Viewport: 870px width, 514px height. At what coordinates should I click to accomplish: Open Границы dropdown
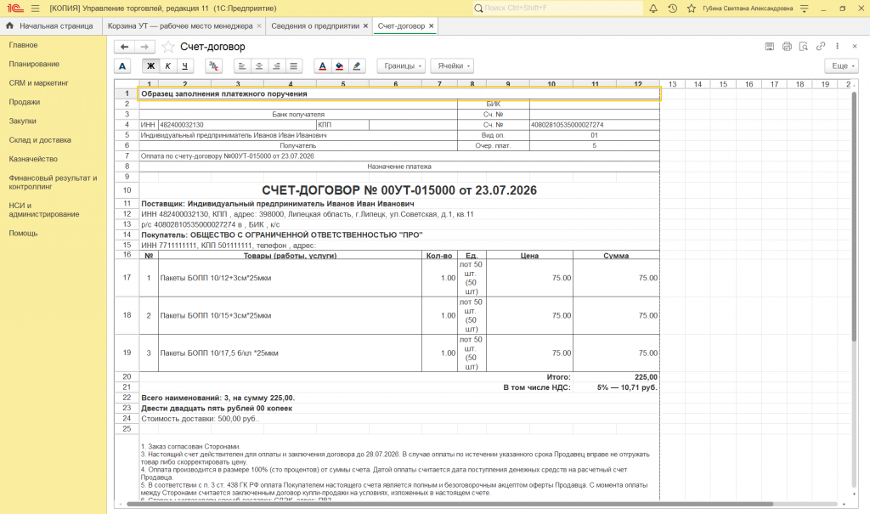click(401, 66)
